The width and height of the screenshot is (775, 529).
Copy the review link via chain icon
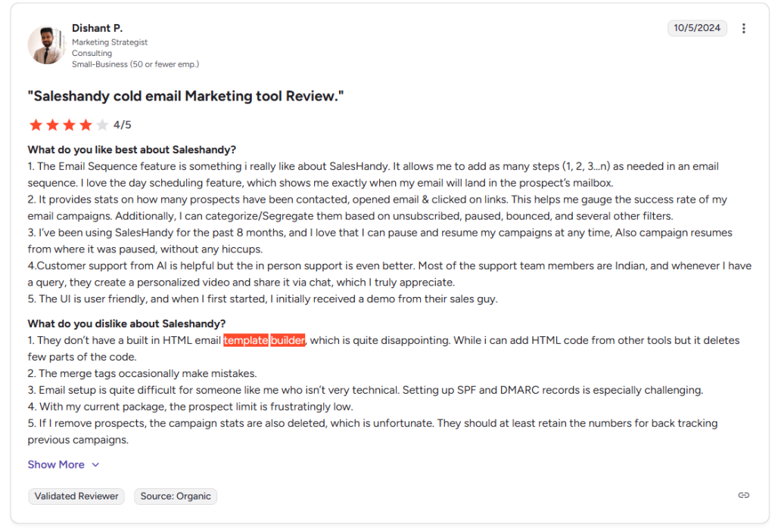744,496
